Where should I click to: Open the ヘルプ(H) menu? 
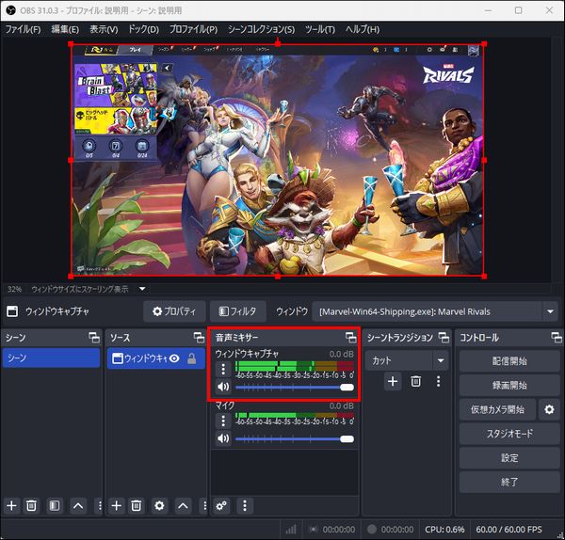[x=363, y=29]
